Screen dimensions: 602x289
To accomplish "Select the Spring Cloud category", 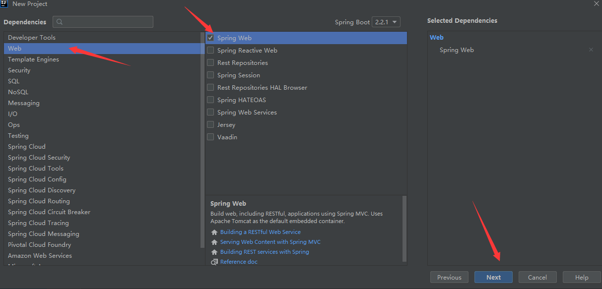I will [102, 147].
